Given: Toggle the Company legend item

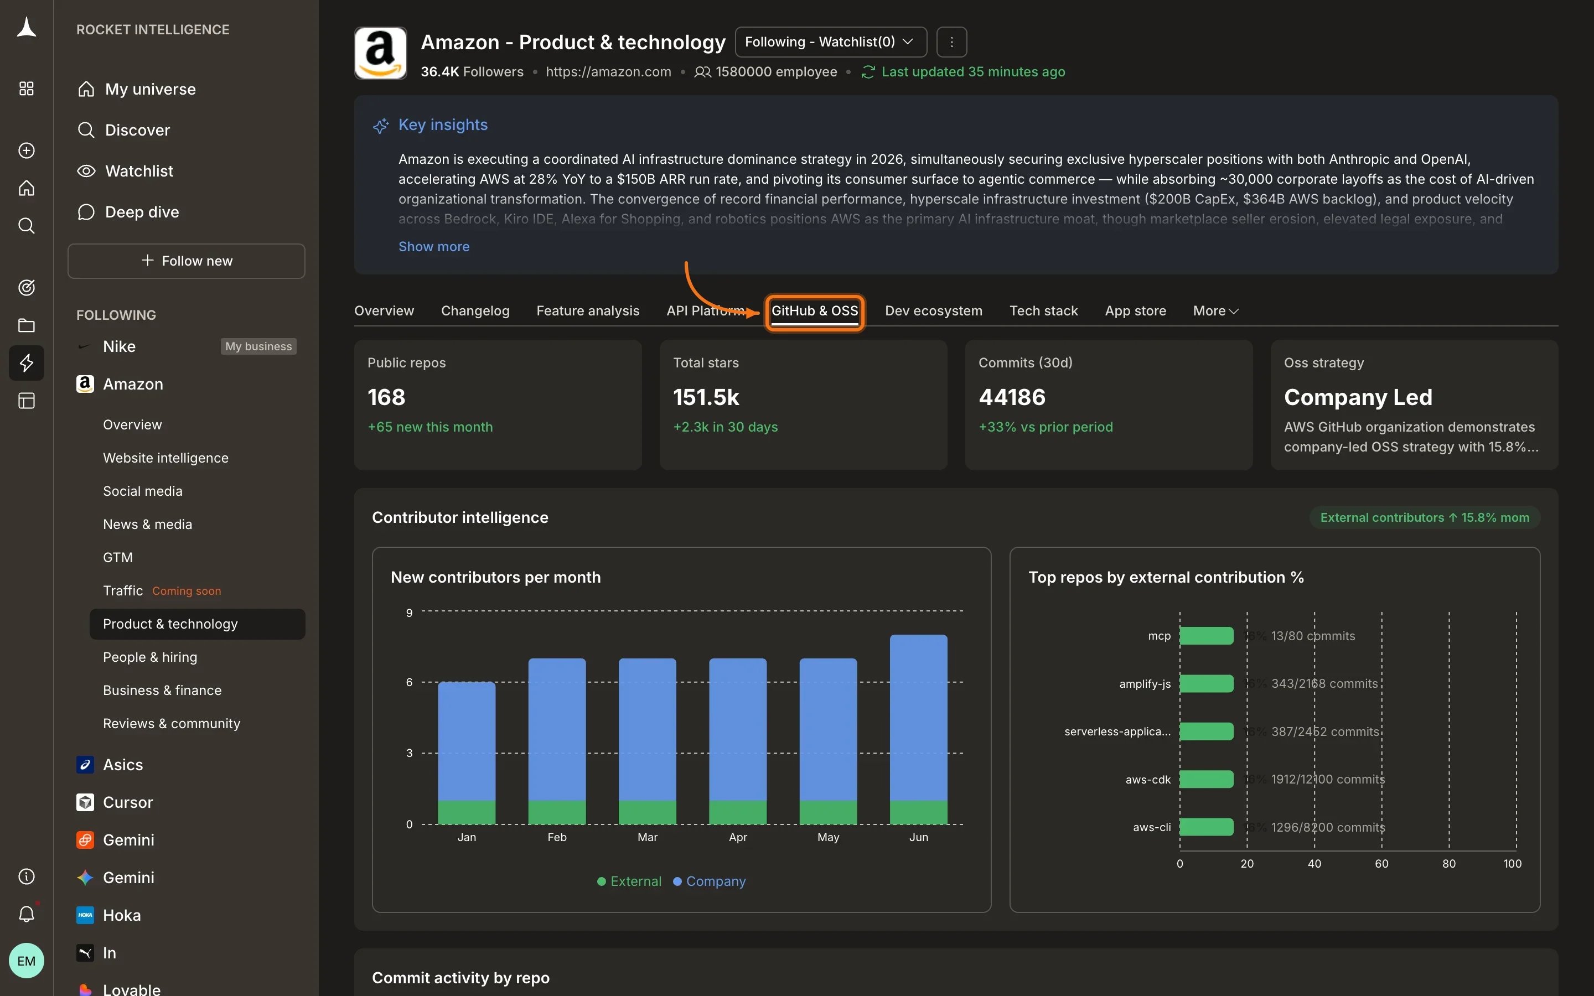Looking at the screenshot, I should tap(710, 881).
